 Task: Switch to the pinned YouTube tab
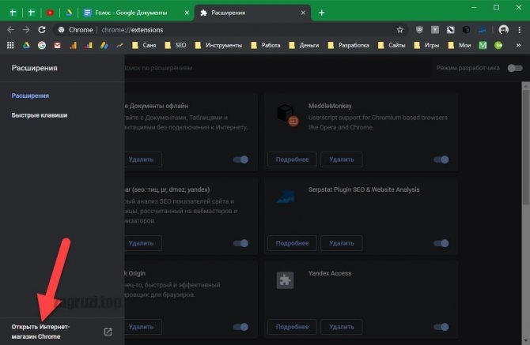(50, 13)
